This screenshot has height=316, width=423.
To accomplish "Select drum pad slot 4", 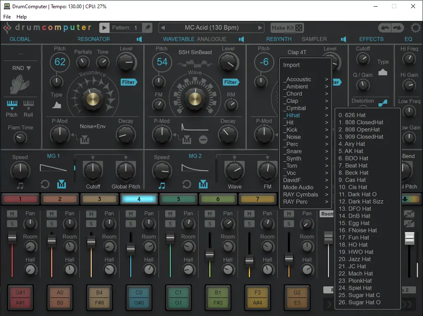I will pyautogui.click(x=139, y=199).
